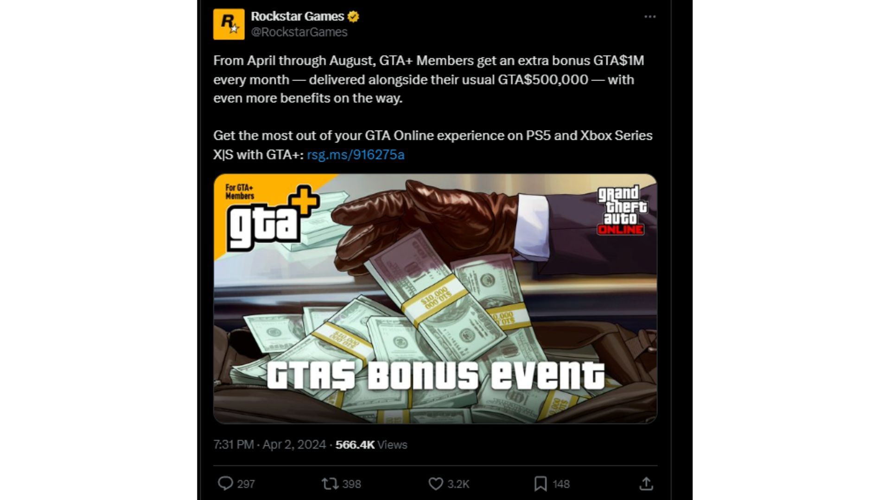Open the GTA$ Bonus Event image
Image resolution: width=890 pixels, height=500 pixels.
pyautogui.click(x=435, y=299)
